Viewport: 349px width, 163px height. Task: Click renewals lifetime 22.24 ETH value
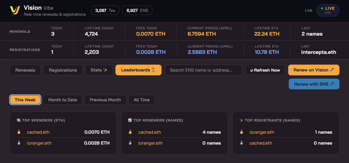[x=267, y=34]
